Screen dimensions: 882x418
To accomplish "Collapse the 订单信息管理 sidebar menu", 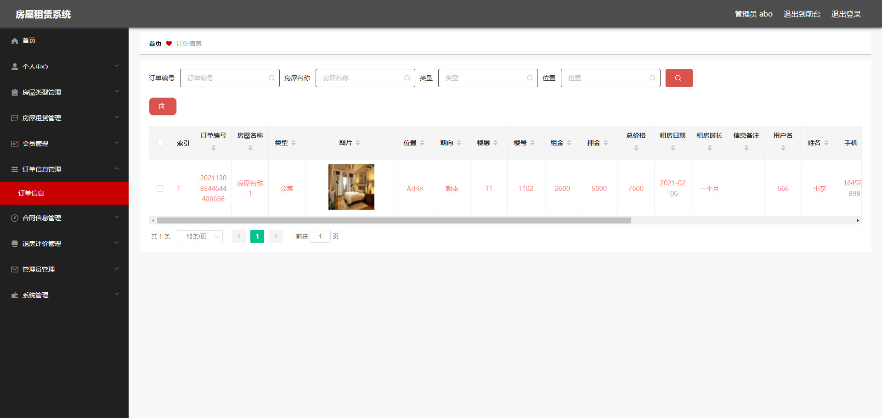I will click(64, 169).
